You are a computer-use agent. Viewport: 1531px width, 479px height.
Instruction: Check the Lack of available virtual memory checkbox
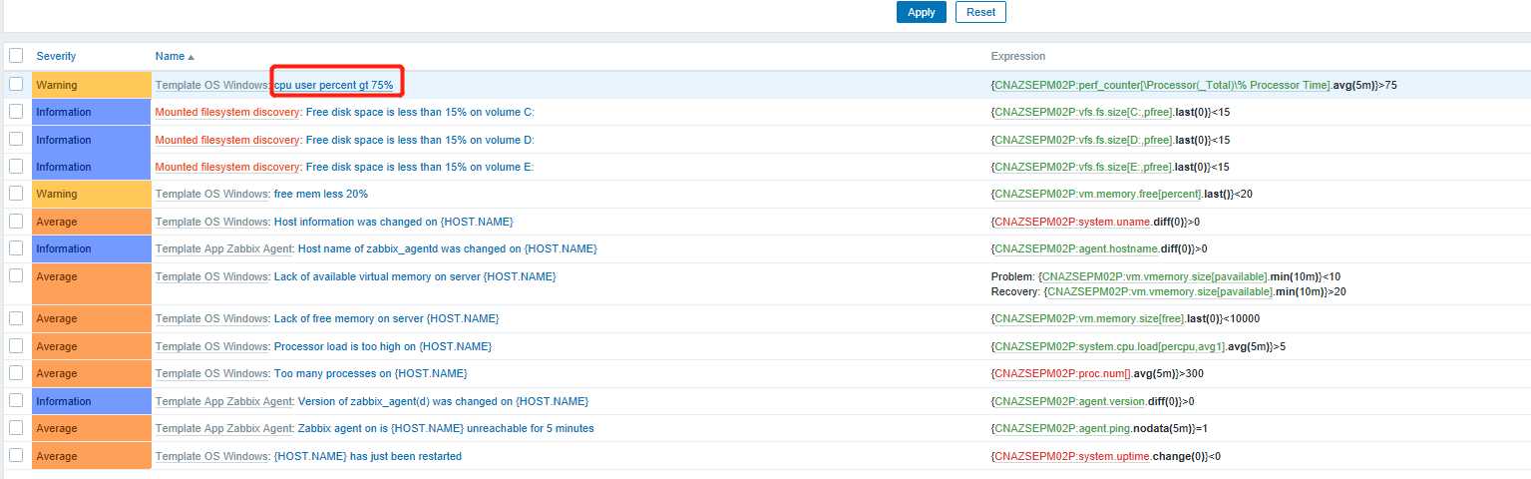[x=16, y=275]
